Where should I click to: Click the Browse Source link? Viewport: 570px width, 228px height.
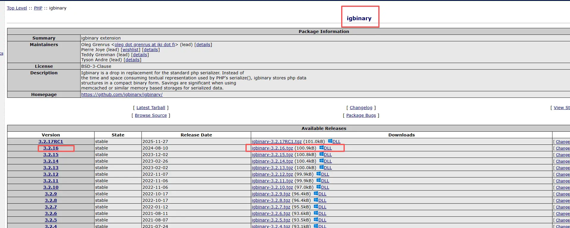point(151,115)
